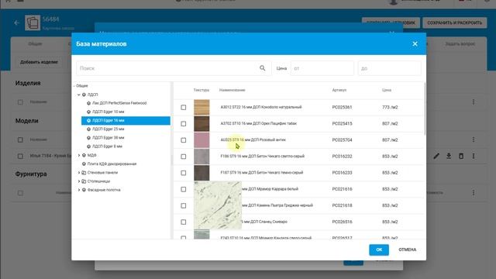The image size is (496, 279).
Task: Expand the Столешницы folder
Action: [79, 181]
